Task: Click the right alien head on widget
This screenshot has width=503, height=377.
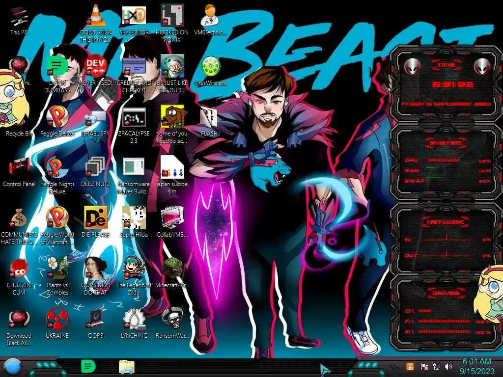Action: pos(482,67)
